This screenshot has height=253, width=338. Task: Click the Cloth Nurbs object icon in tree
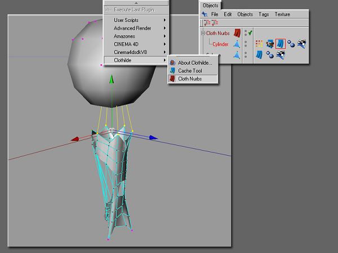click(x=237, y=33)
